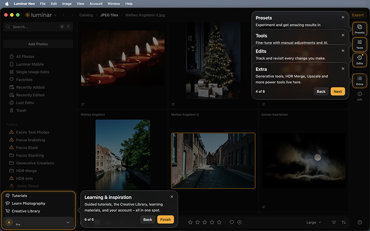The width and height of the screenshot is (370, 231).
Task: Click the adjustments icon under the moon photo
Action: click(x=264, y=207)
